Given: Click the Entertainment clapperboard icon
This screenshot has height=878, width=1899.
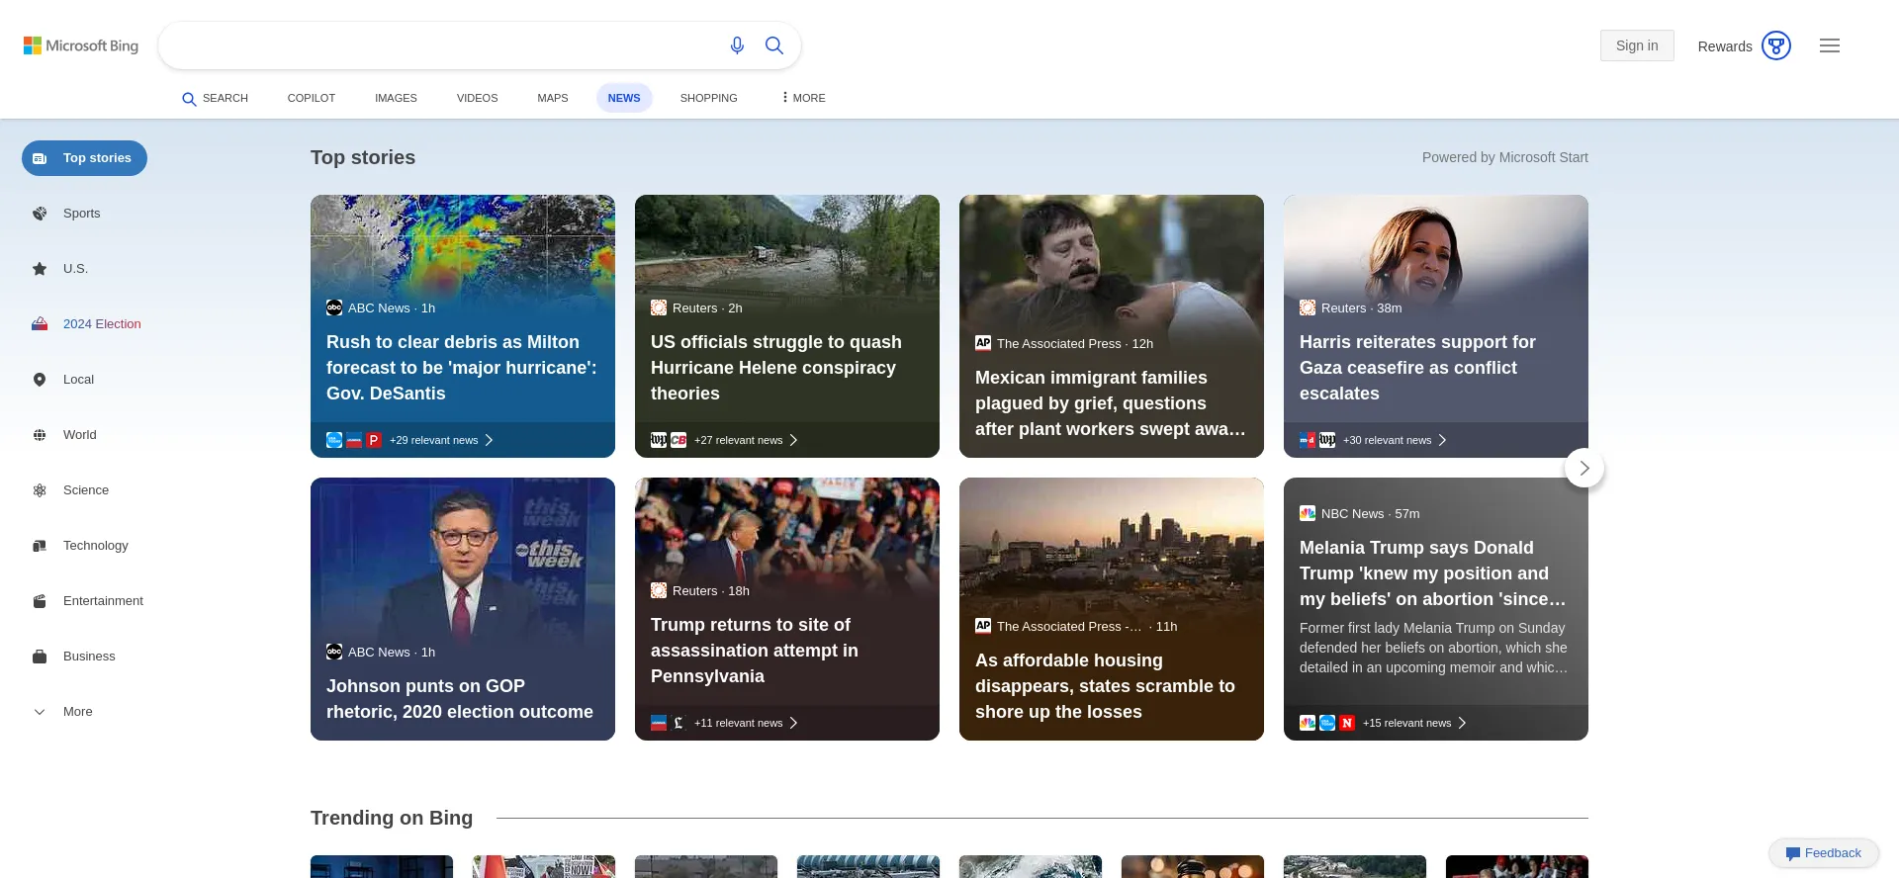Looking at the screenshot, I should [x=40, y=601].
